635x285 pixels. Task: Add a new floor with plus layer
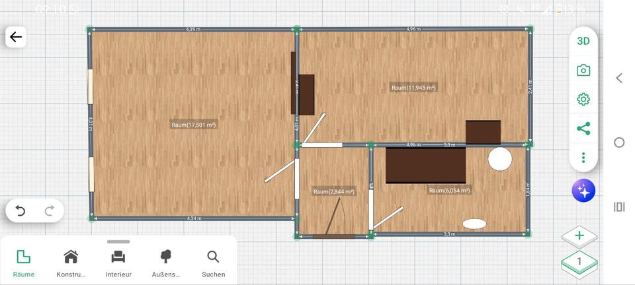pos(579,236)
